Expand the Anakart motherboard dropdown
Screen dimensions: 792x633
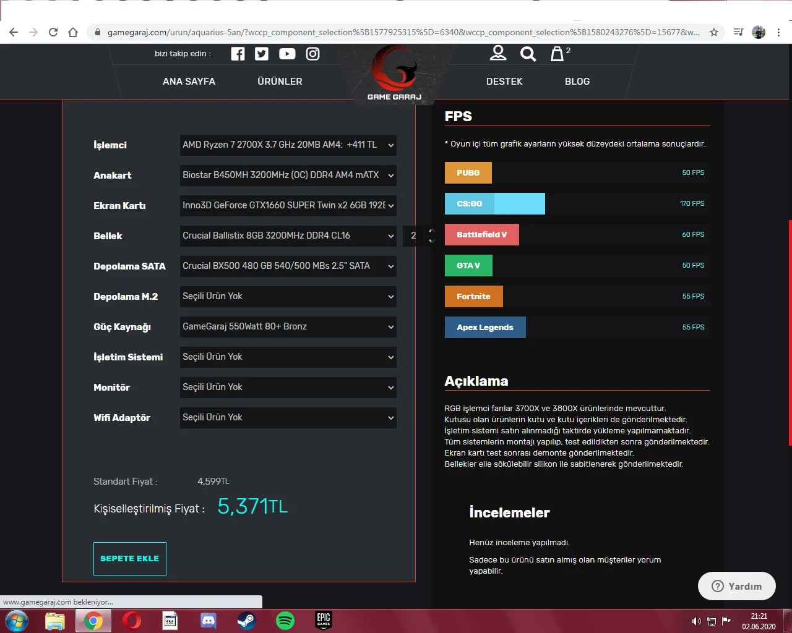[x=288, y=175]
